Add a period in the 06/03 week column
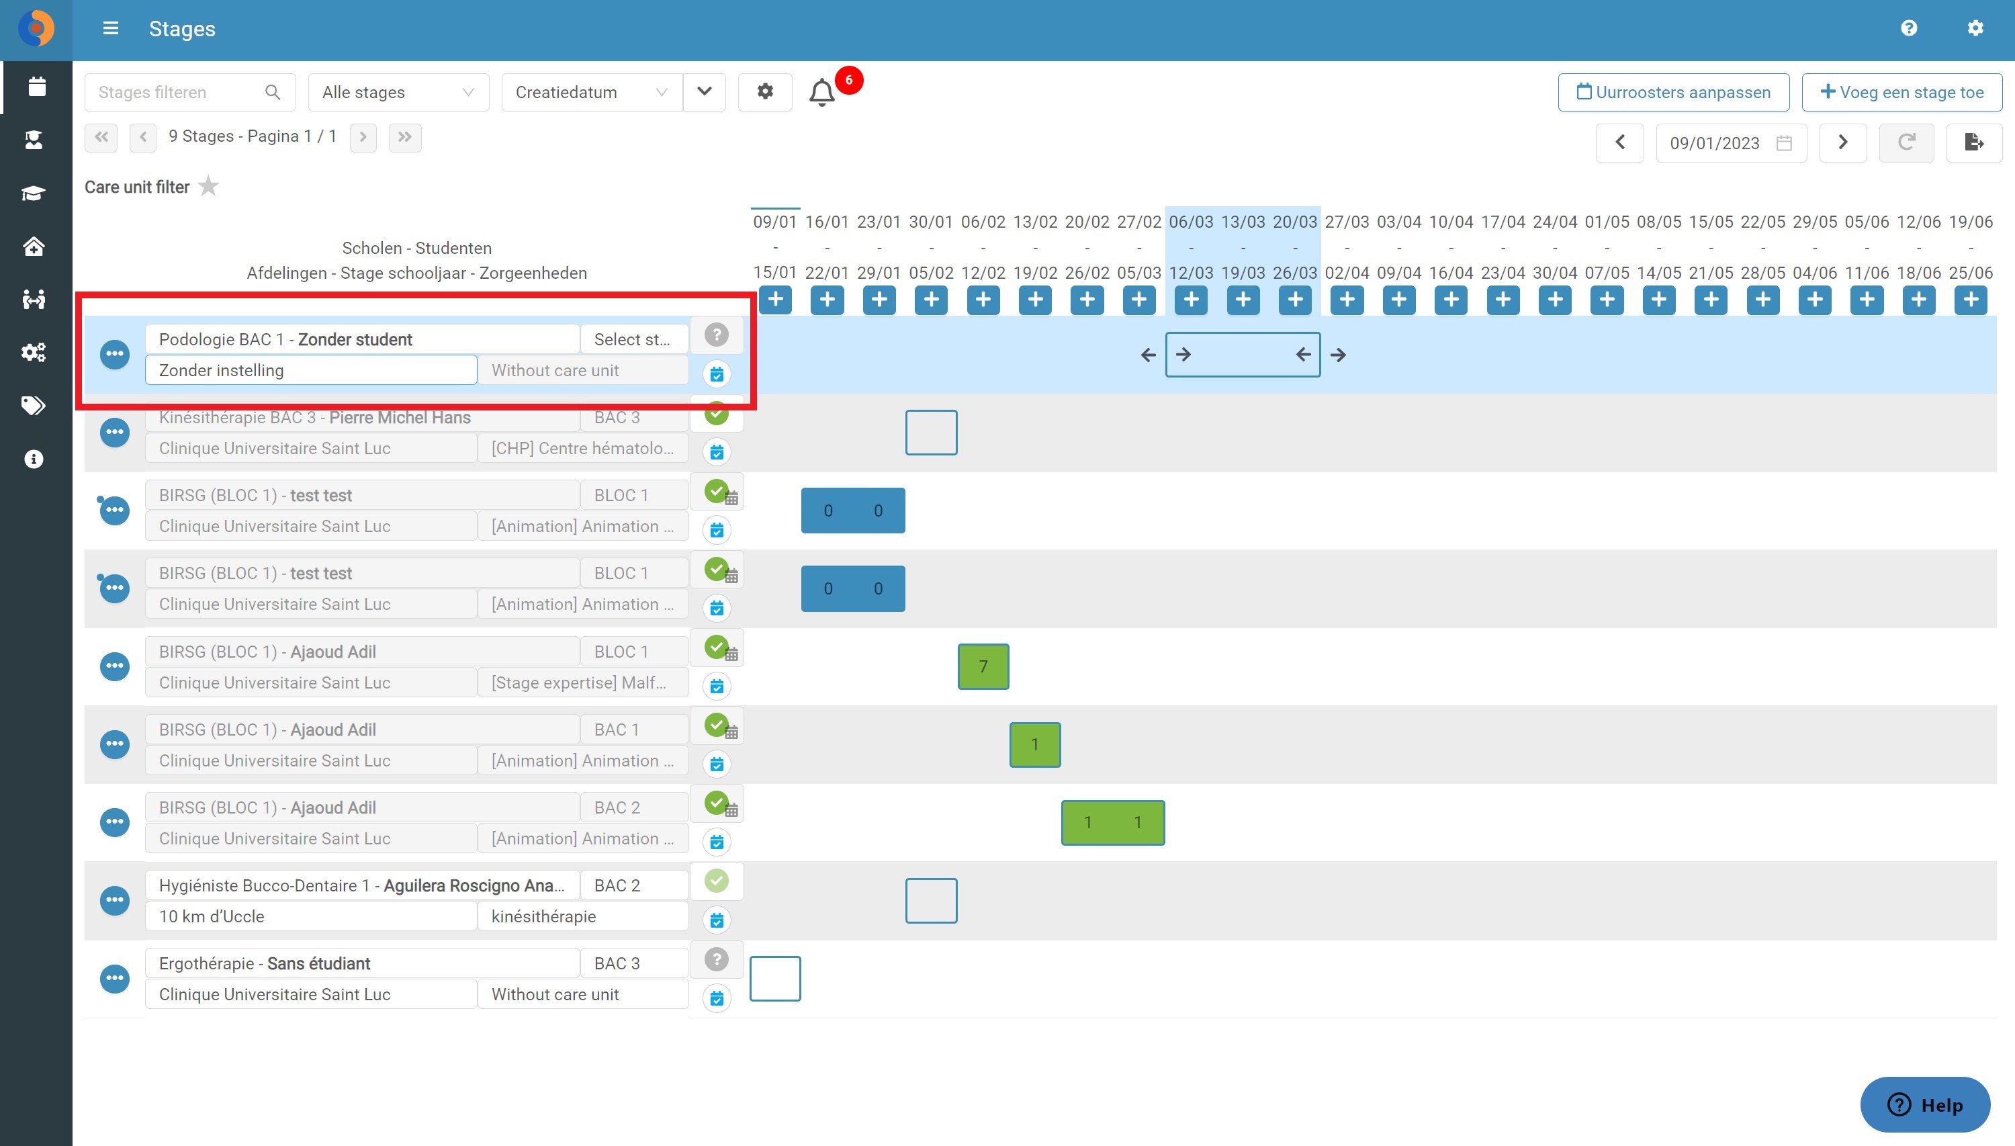2015x1146 pixels. [x=1192, y=300]
